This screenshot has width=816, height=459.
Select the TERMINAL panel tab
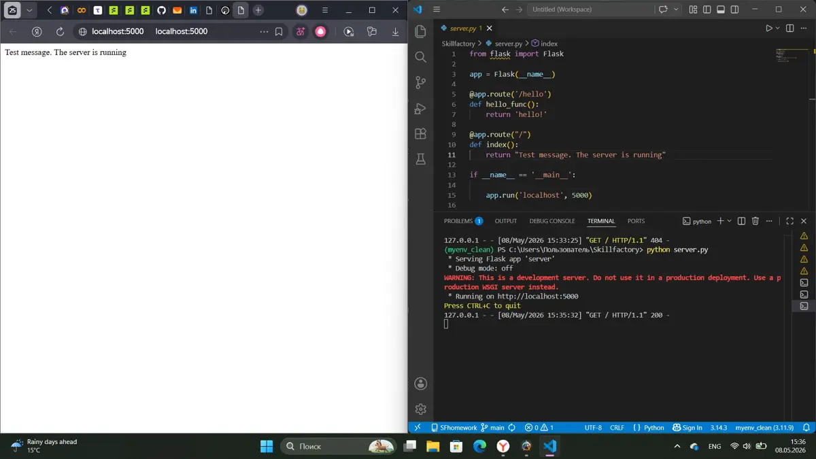click(x=601, y=221)
